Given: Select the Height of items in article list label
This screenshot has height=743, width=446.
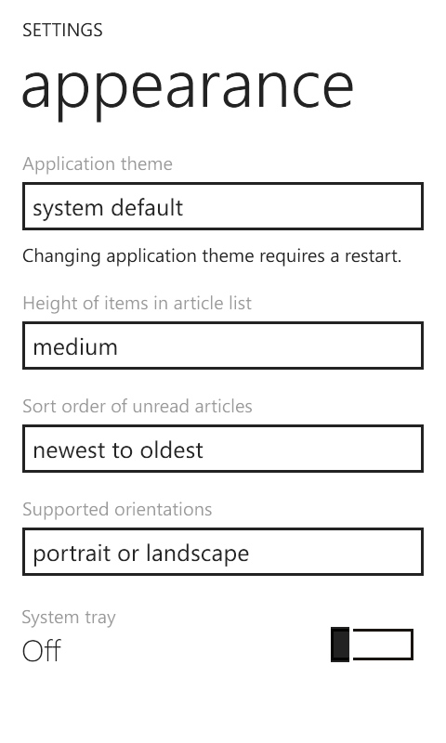Looking at the screenshot, I should coord(137,304).
